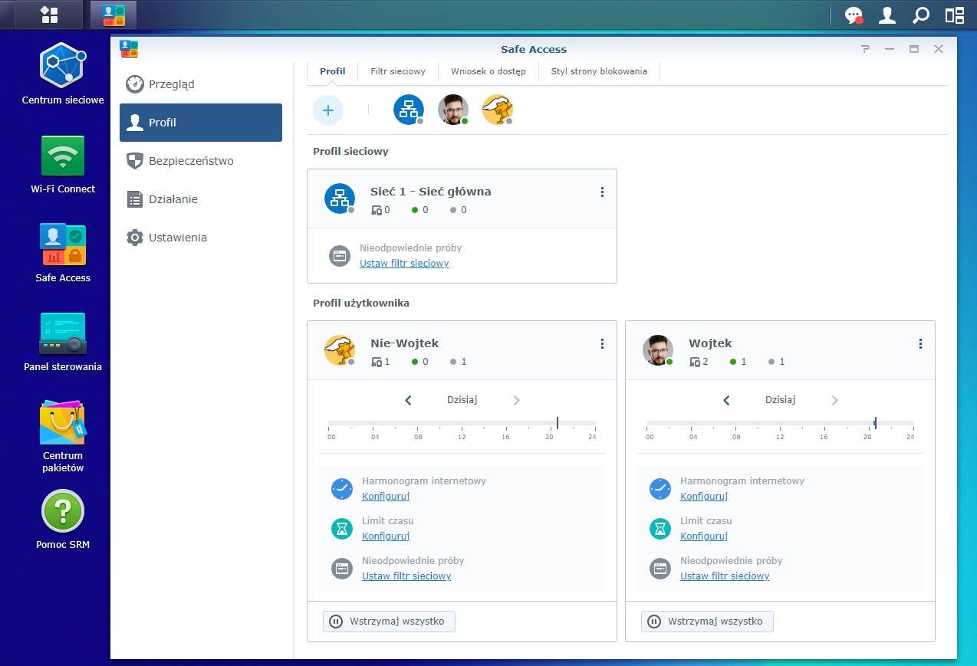Click Wstrzymaj wszystko for Wojtek
Screen dimensions: 977x666
707,621
